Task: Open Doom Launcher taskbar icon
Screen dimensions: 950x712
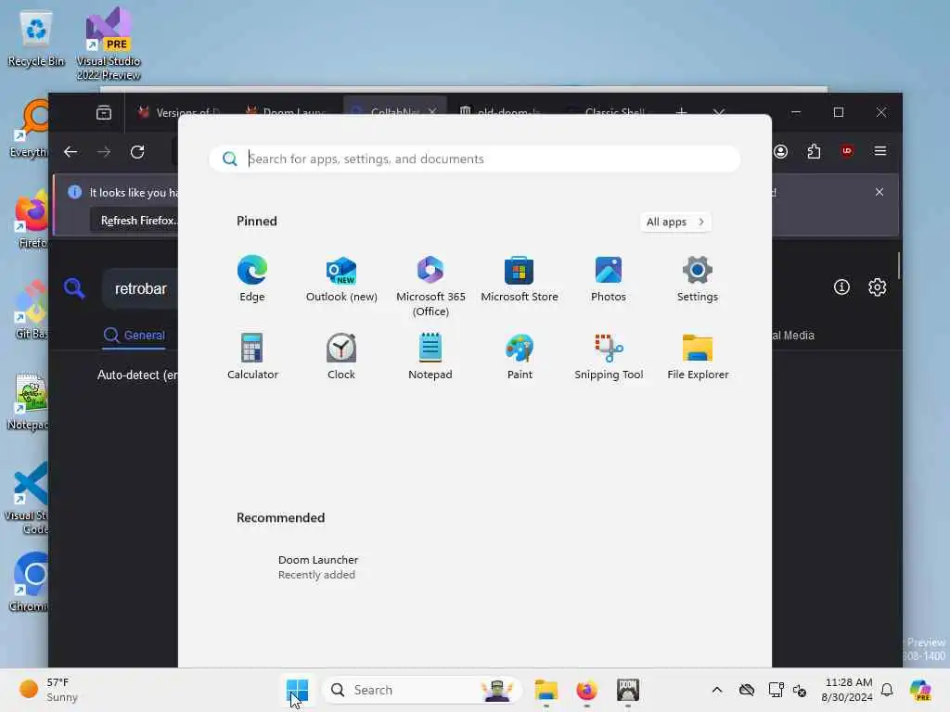Action: pyautogui.click(x=628, y=690)
